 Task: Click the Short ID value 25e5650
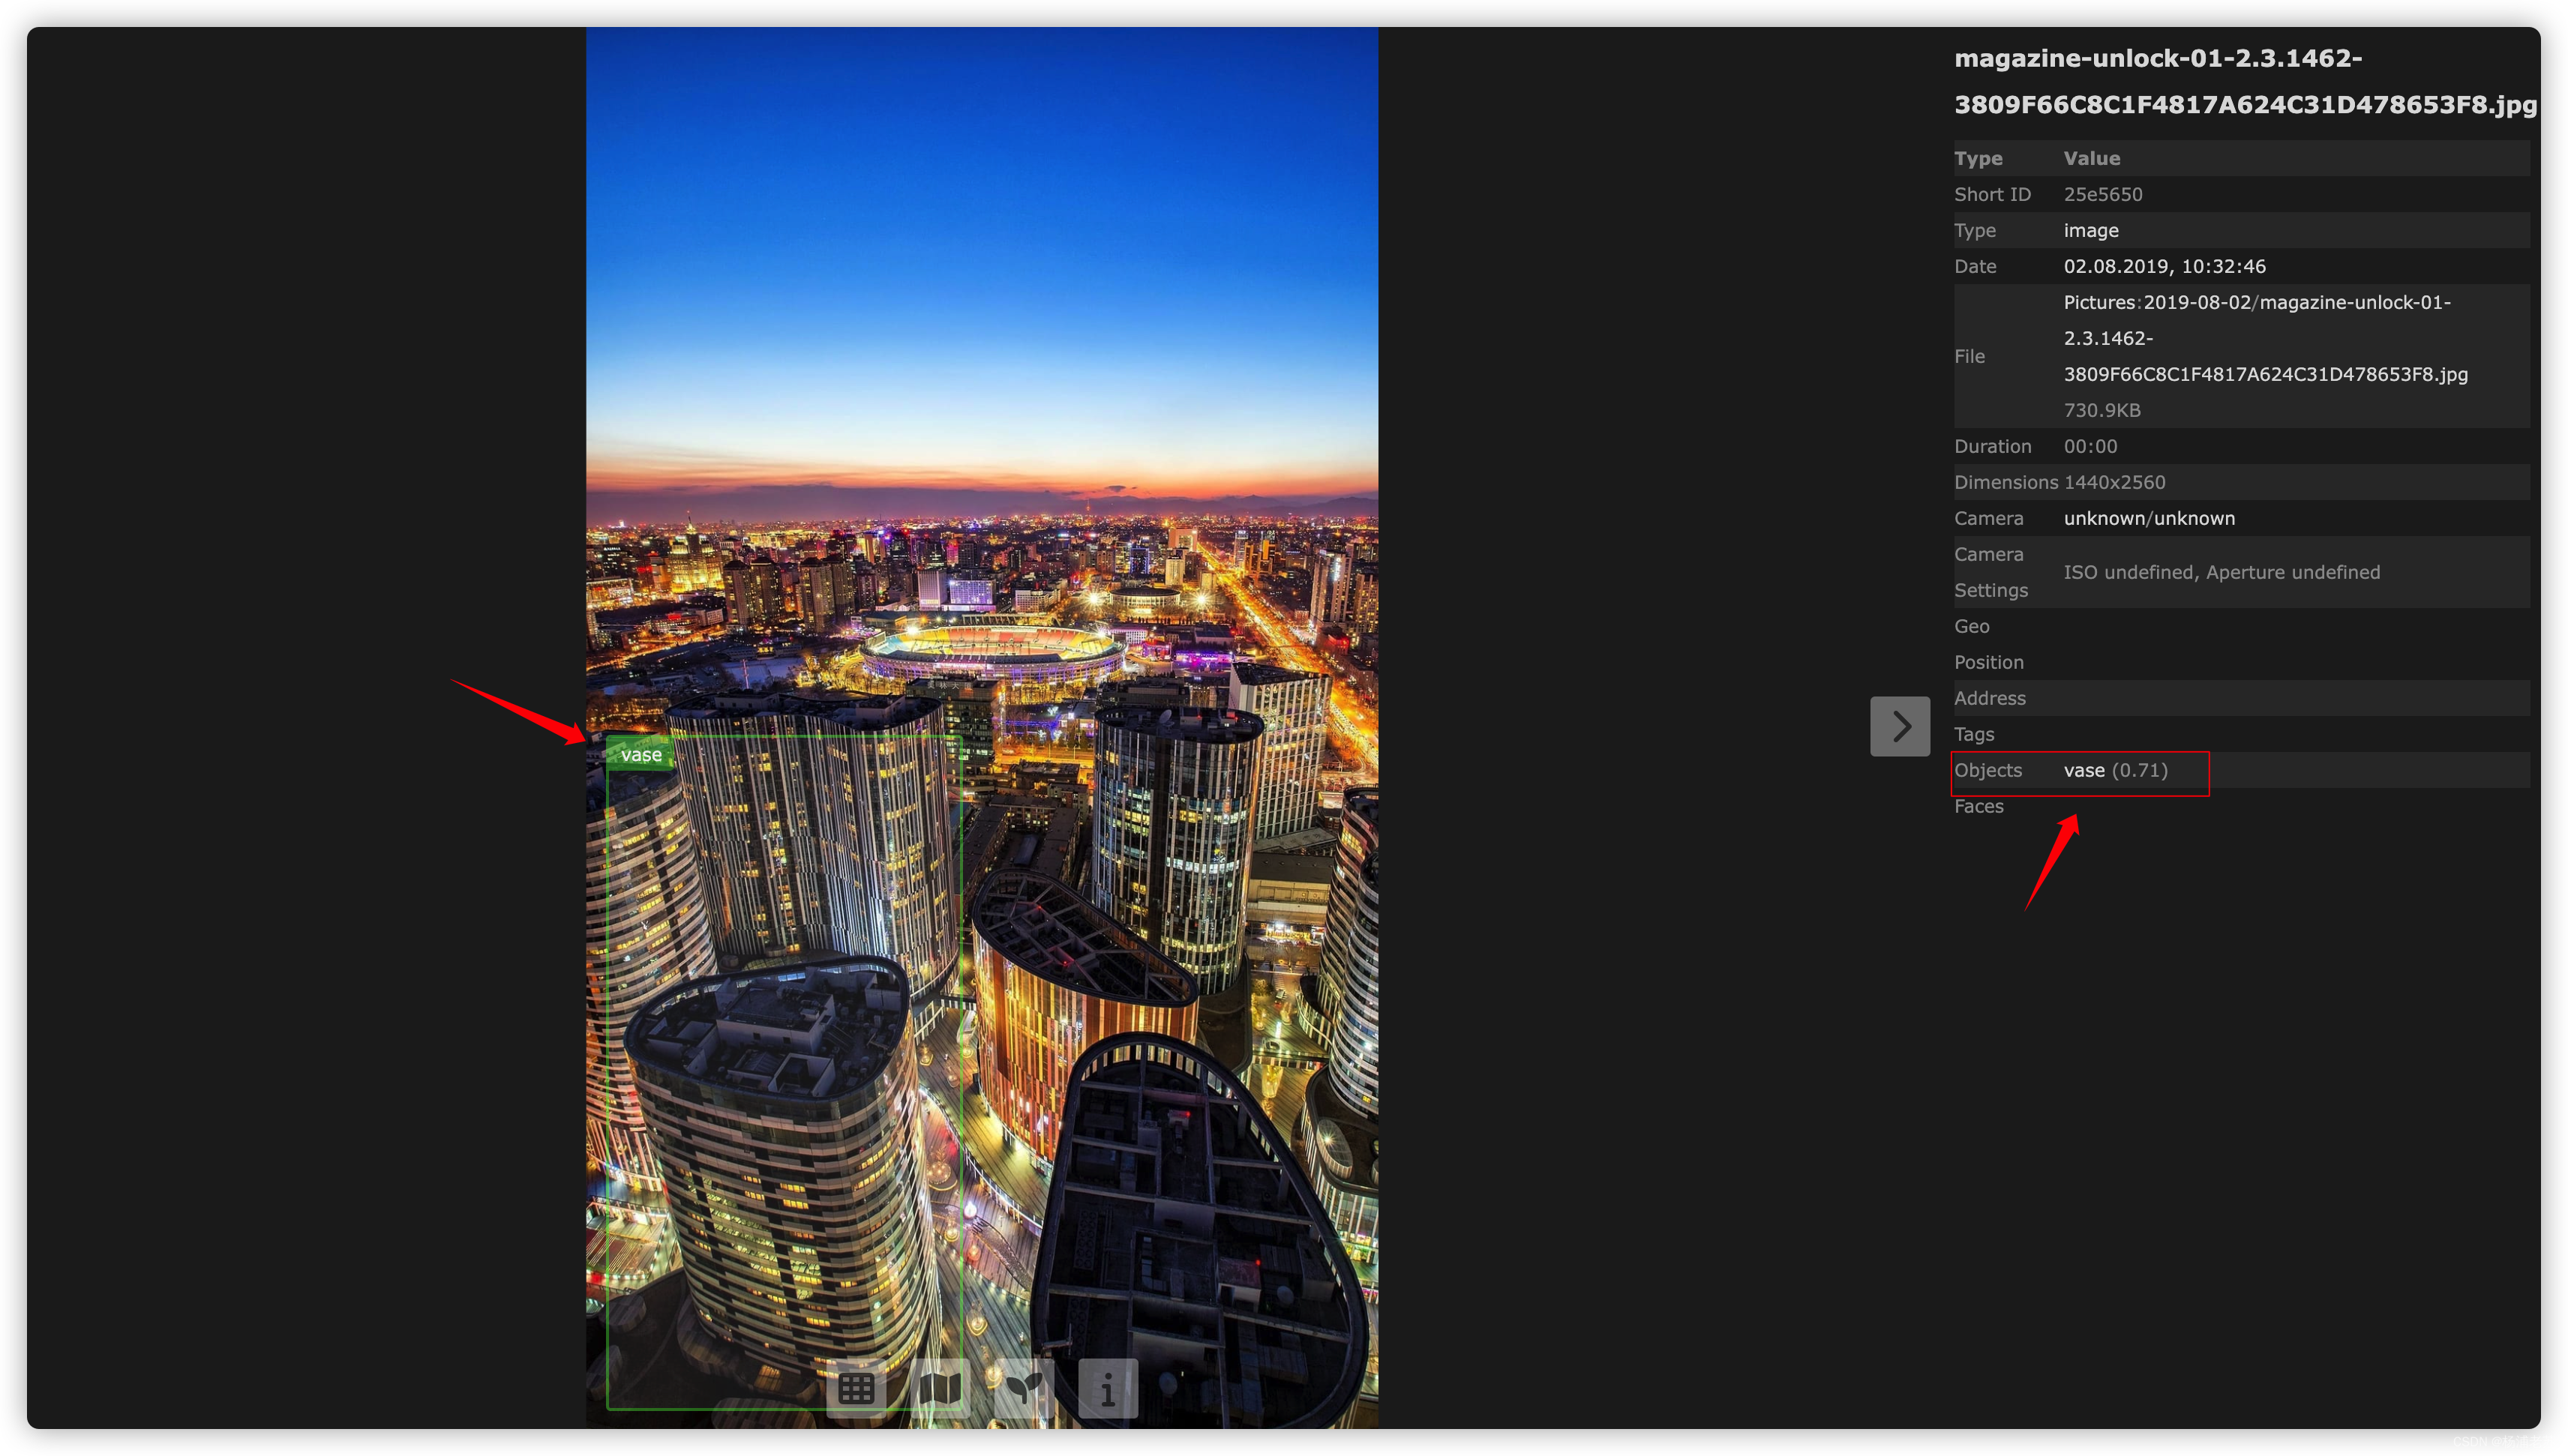[2103, 194]
